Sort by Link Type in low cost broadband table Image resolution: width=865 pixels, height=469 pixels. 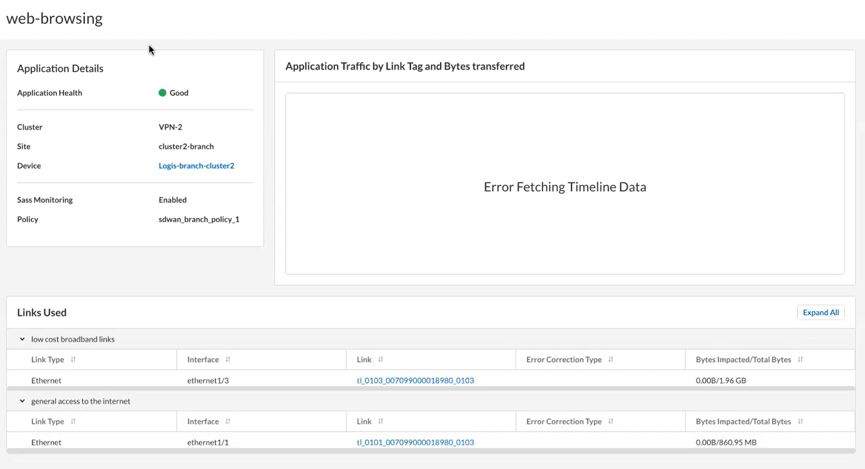click(73, 360)
